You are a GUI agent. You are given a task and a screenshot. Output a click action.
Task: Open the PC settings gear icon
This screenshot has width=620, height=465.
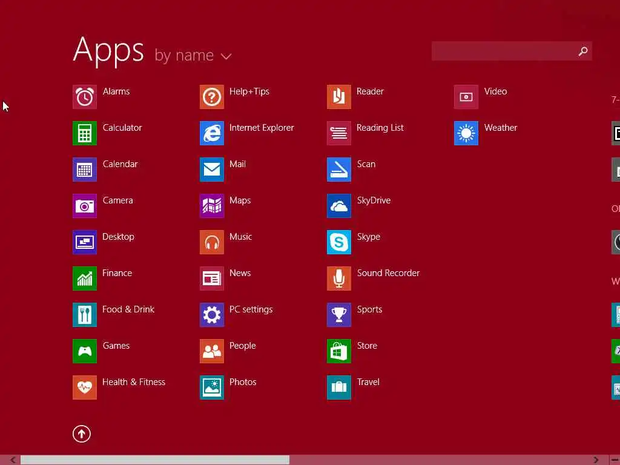212,315
